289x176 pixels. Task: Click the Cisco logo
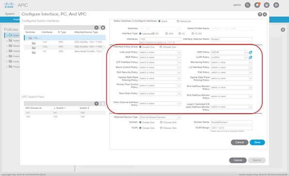click(9, 5)
